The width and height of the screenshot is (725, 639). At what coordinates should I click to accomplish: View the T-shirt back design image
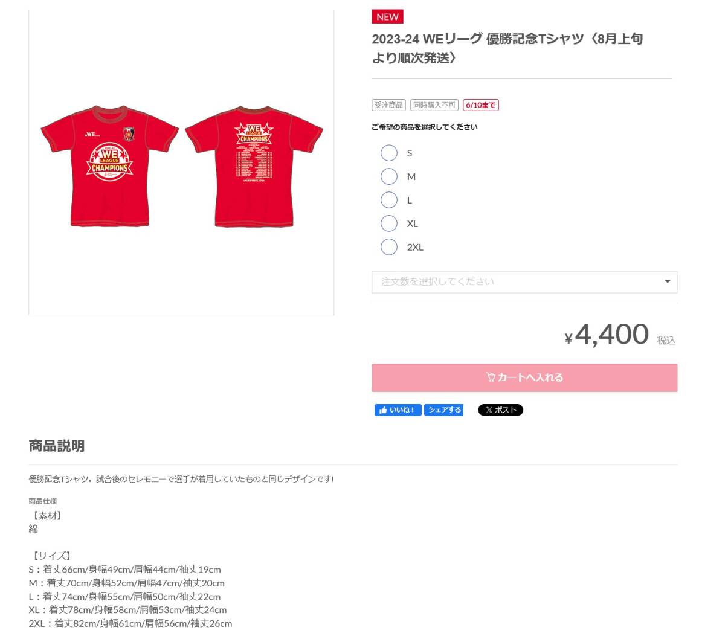point(254,166)
